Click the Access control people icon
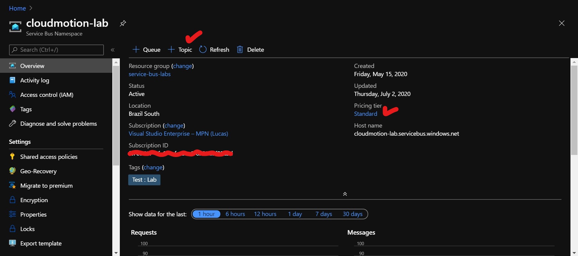This screenshot has height=256, width=578. click(x=12, y=94)
